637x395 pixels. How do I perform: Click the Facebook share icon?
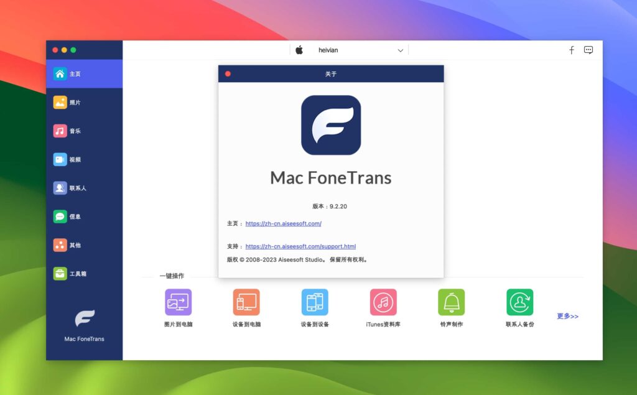coord(571,50)
